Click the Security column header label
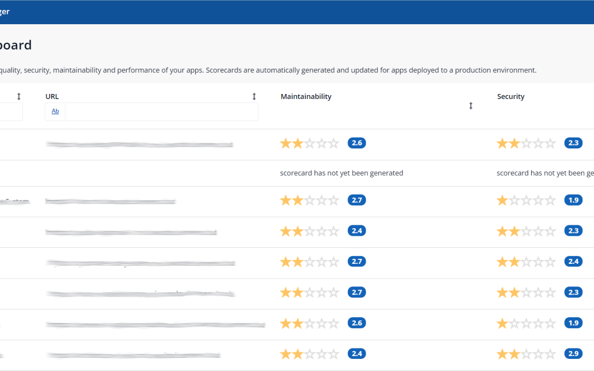 (510, 97)
